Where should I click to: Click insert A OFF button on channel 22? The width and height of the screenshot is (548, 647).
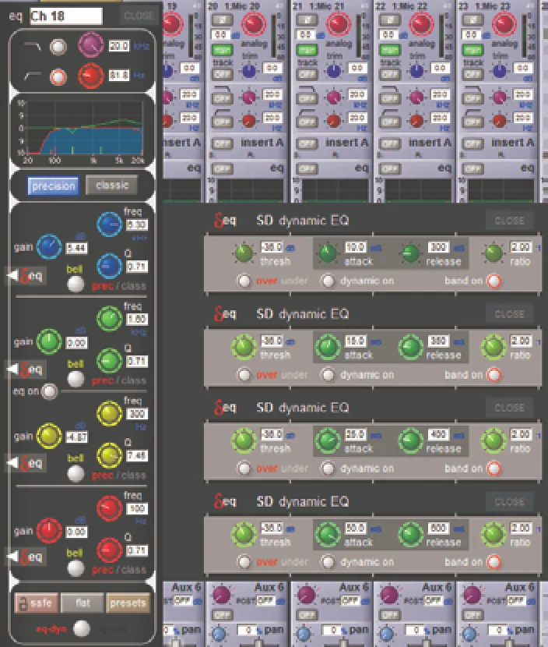coord(389,143)
